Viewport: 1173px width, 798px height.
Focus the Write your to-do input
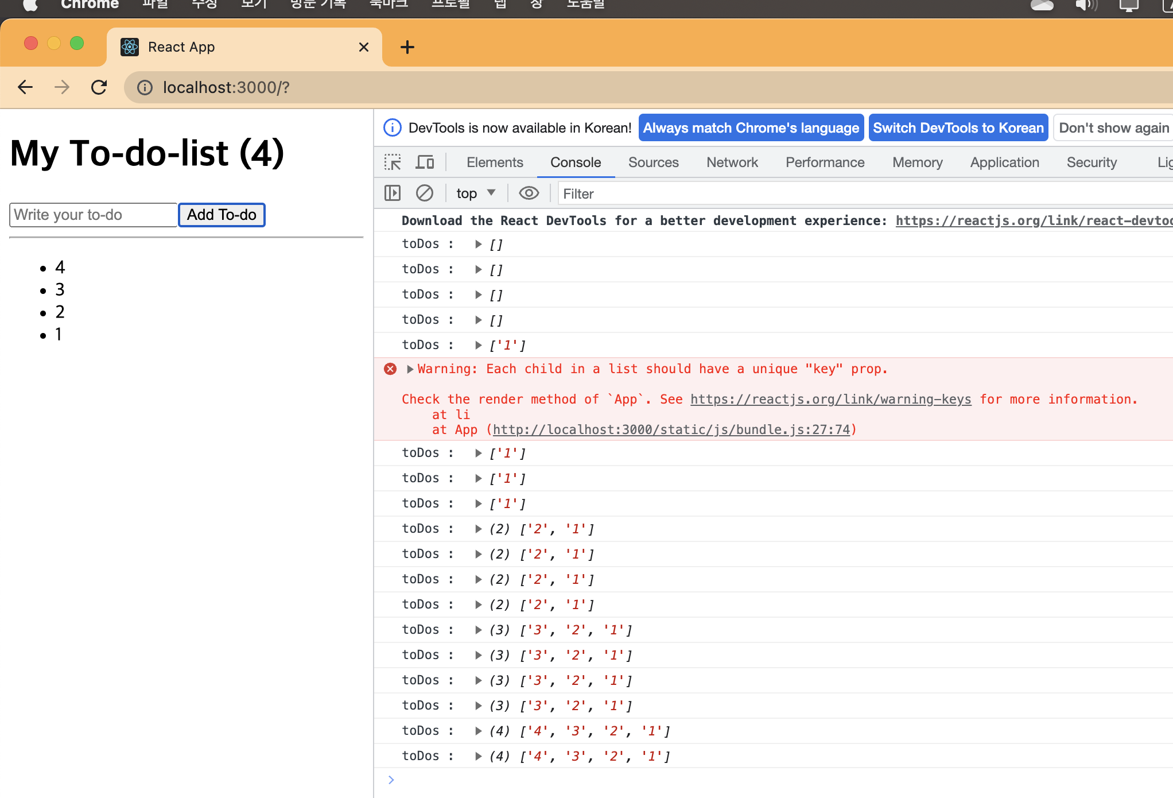click(93, 215)
